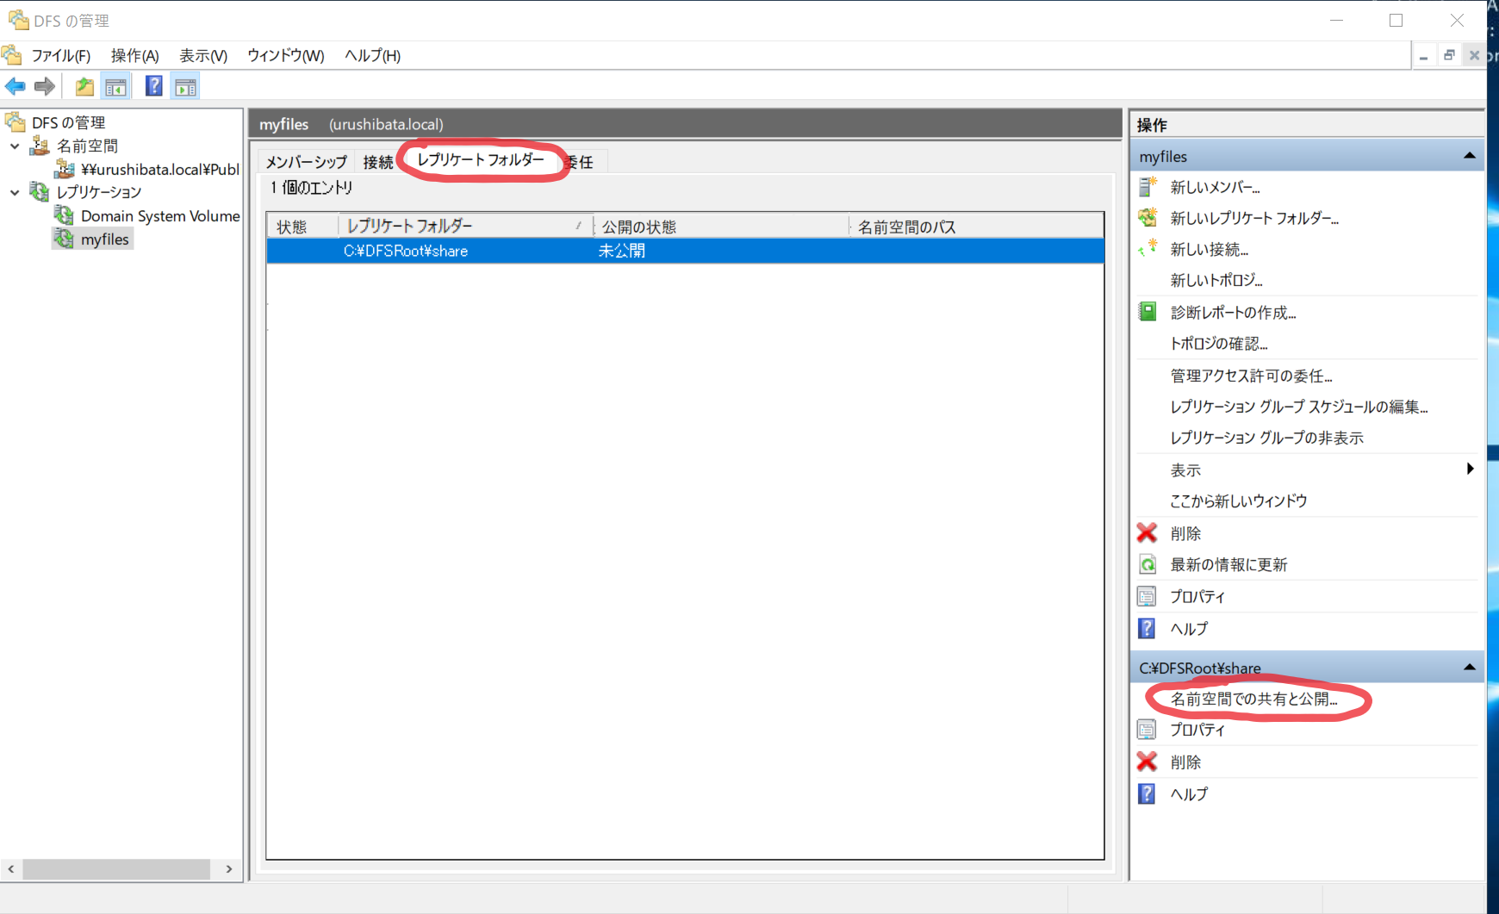Switch to the 接続 tab

pos(378,162)
